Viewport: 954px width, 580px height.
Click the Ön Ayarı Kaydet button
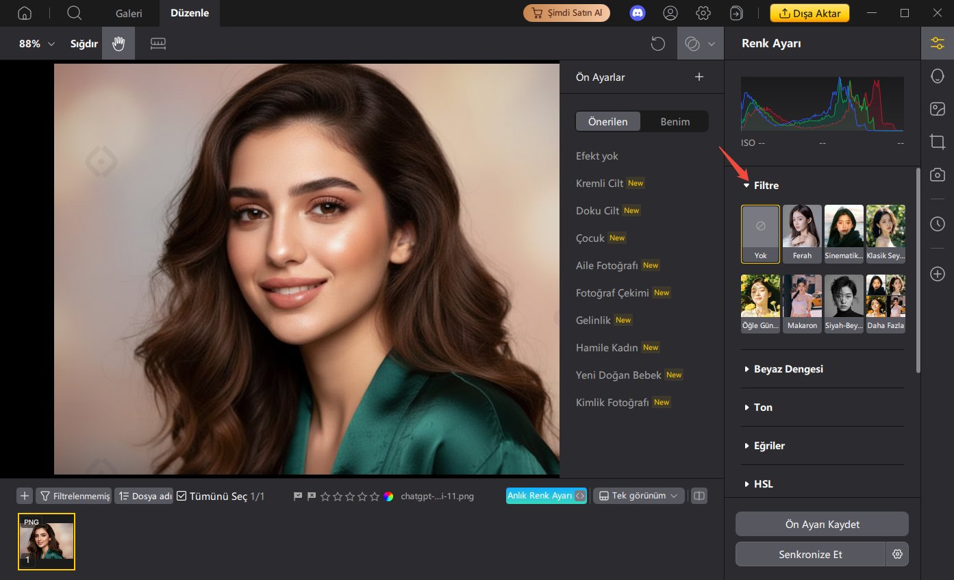point(821,524)
